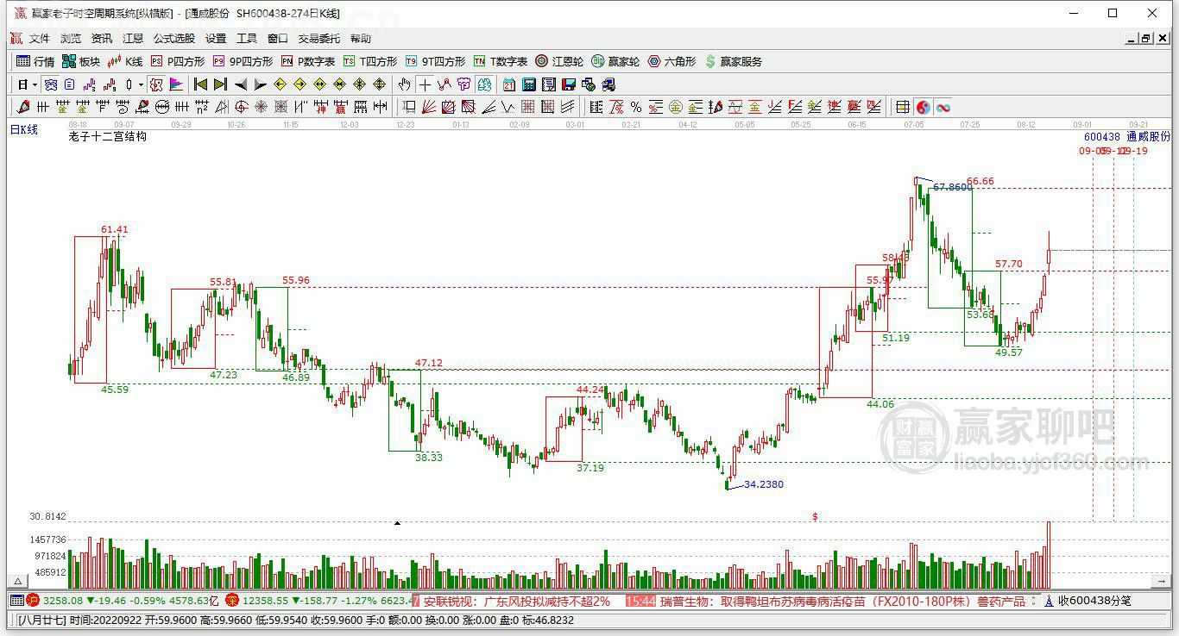
Task: Open the 9T四方形 tool
Action: 436,61
